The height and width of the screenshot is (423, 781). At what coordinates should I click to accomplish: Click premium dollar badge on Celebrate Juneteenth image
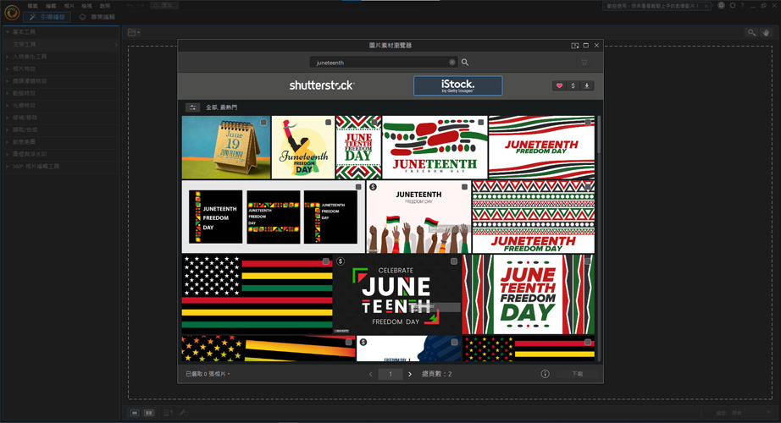pos(341,261)
